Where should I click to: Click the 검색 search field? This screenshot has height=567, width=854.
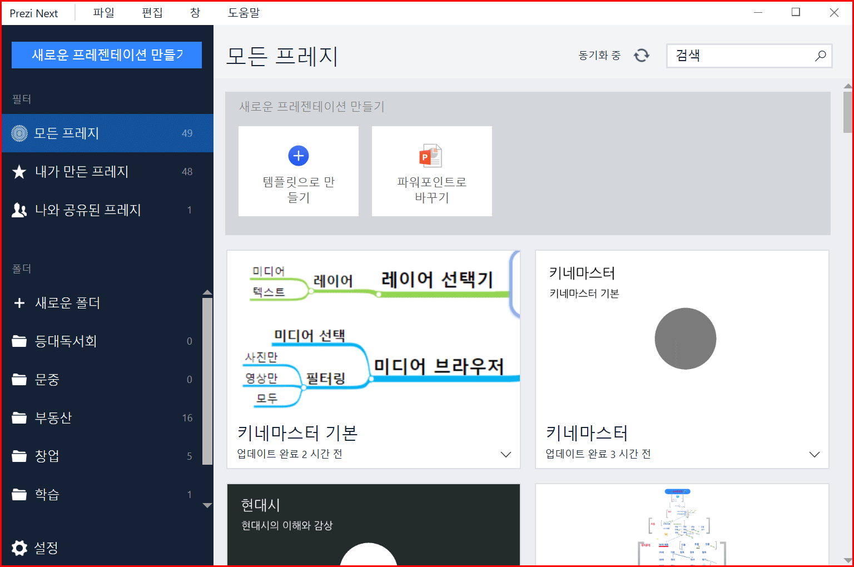click(749, 56)
